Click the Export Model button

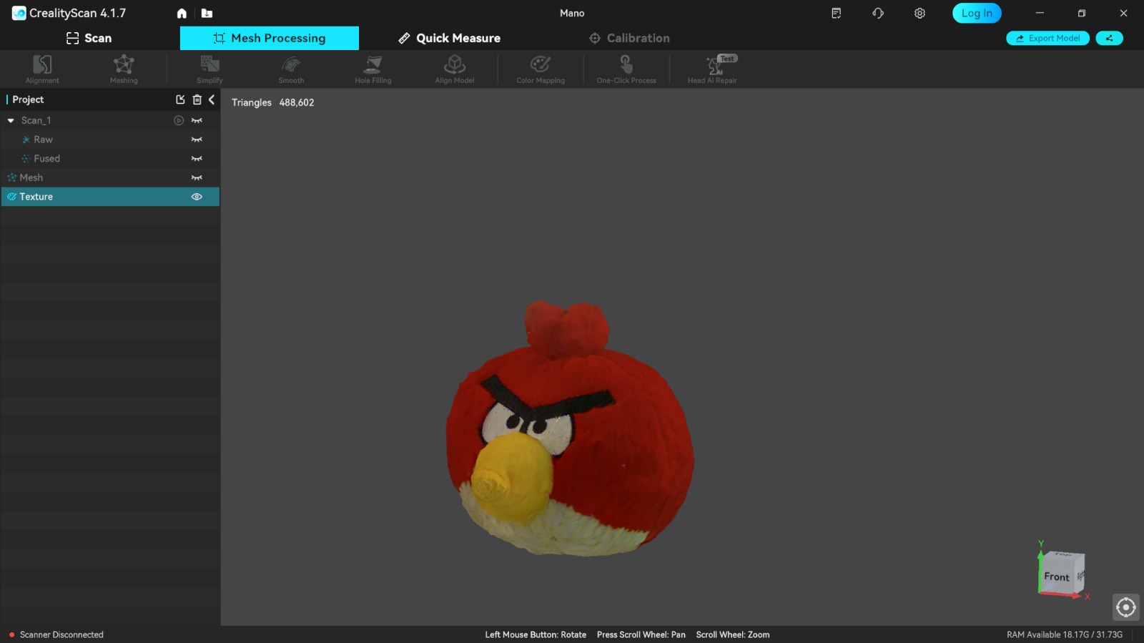(1047, 39)
